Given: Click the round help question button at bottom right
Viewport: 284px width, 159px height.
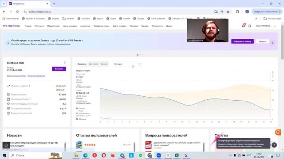Looking at the screenshot, I should click(274, 145).
